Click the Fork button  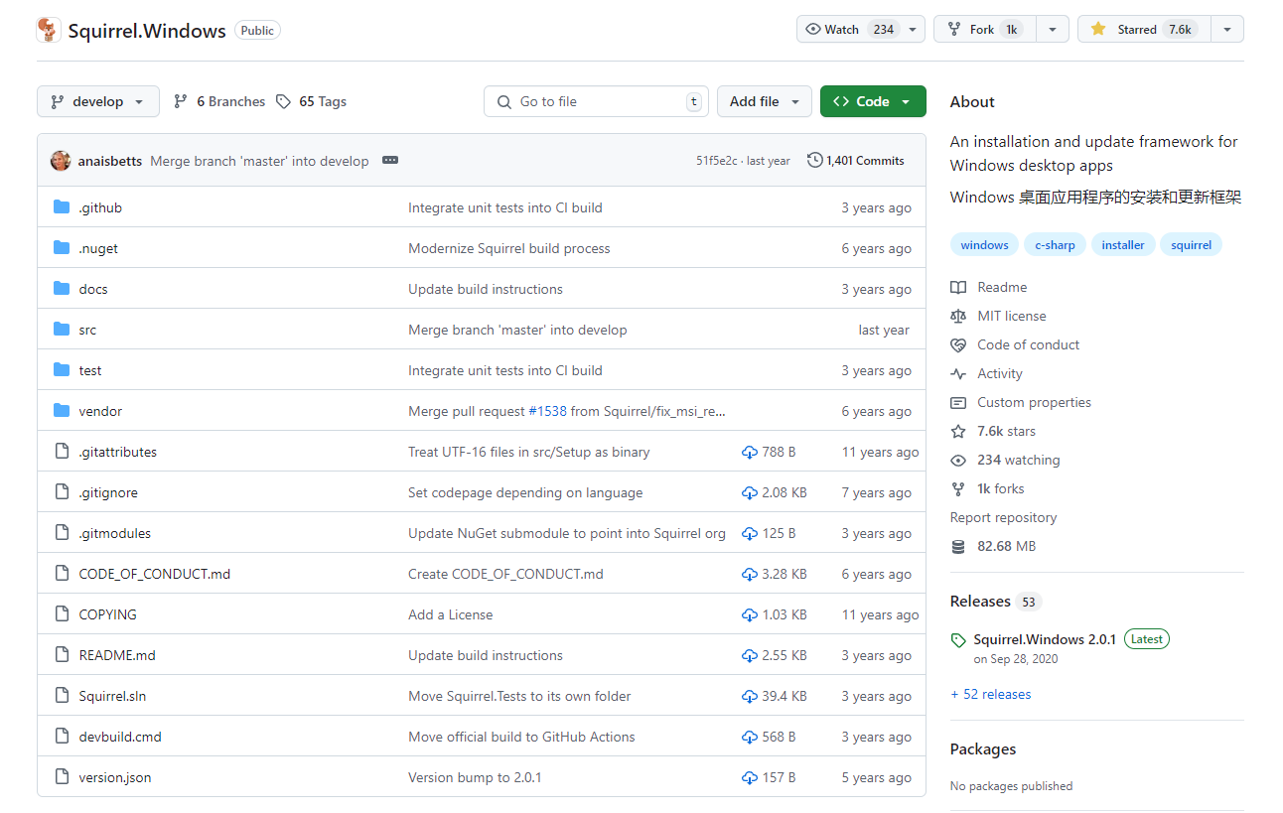(983, 30)
